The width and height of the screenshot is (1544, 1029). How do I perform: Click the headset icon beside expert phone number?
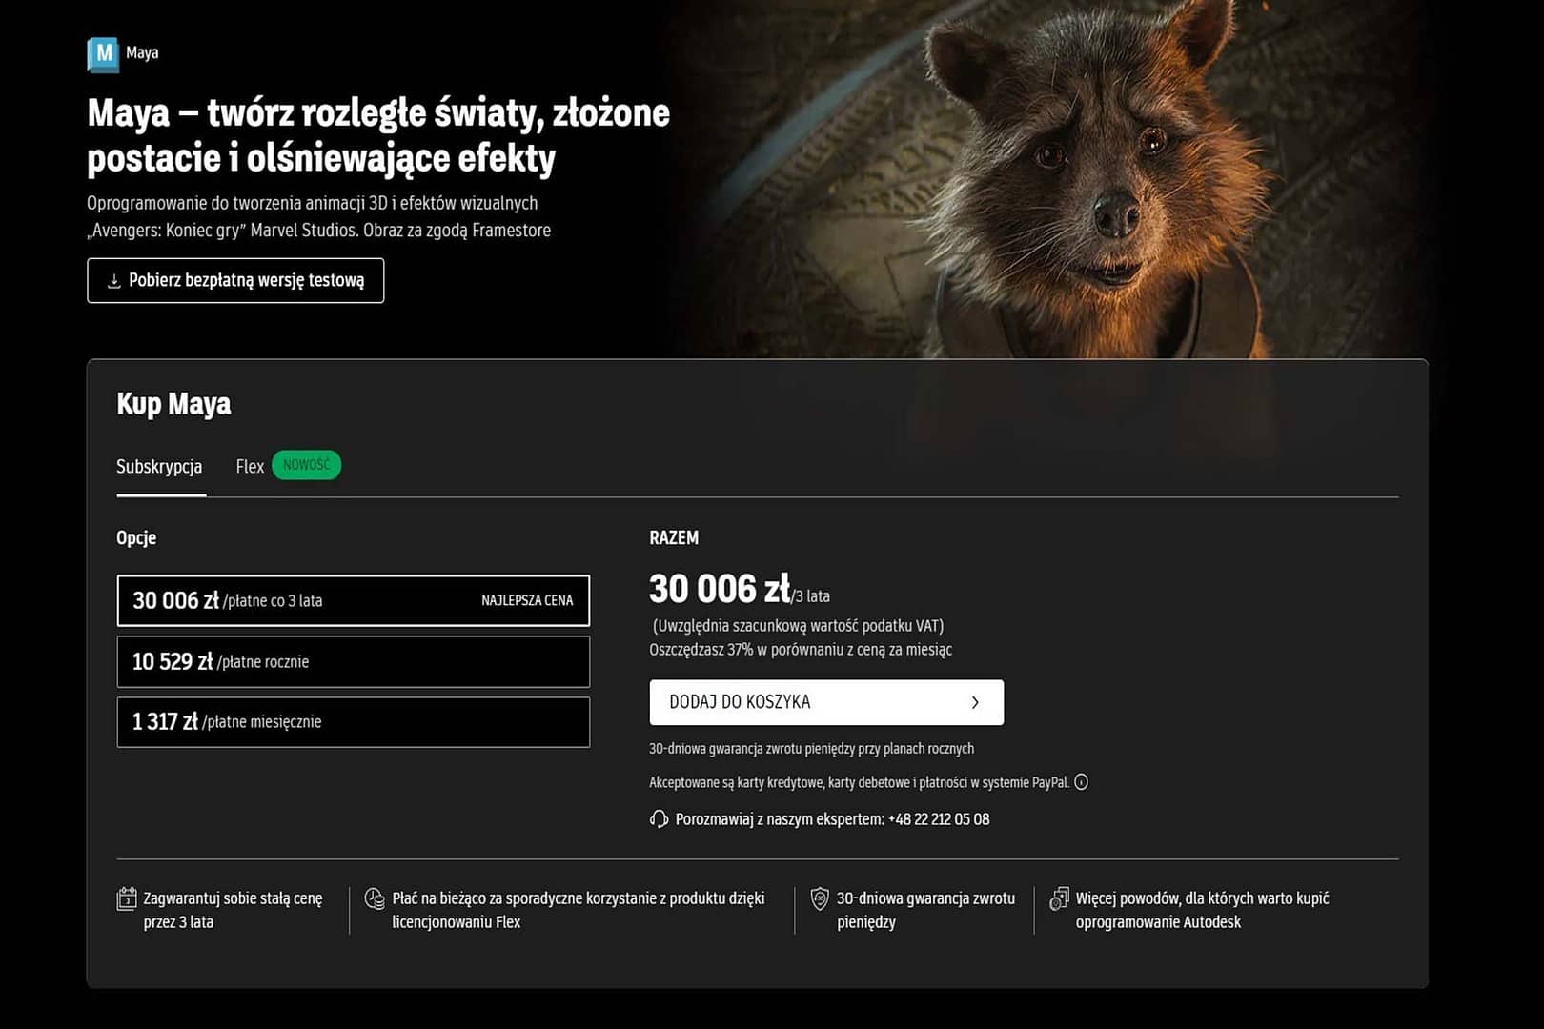[659, 819]
